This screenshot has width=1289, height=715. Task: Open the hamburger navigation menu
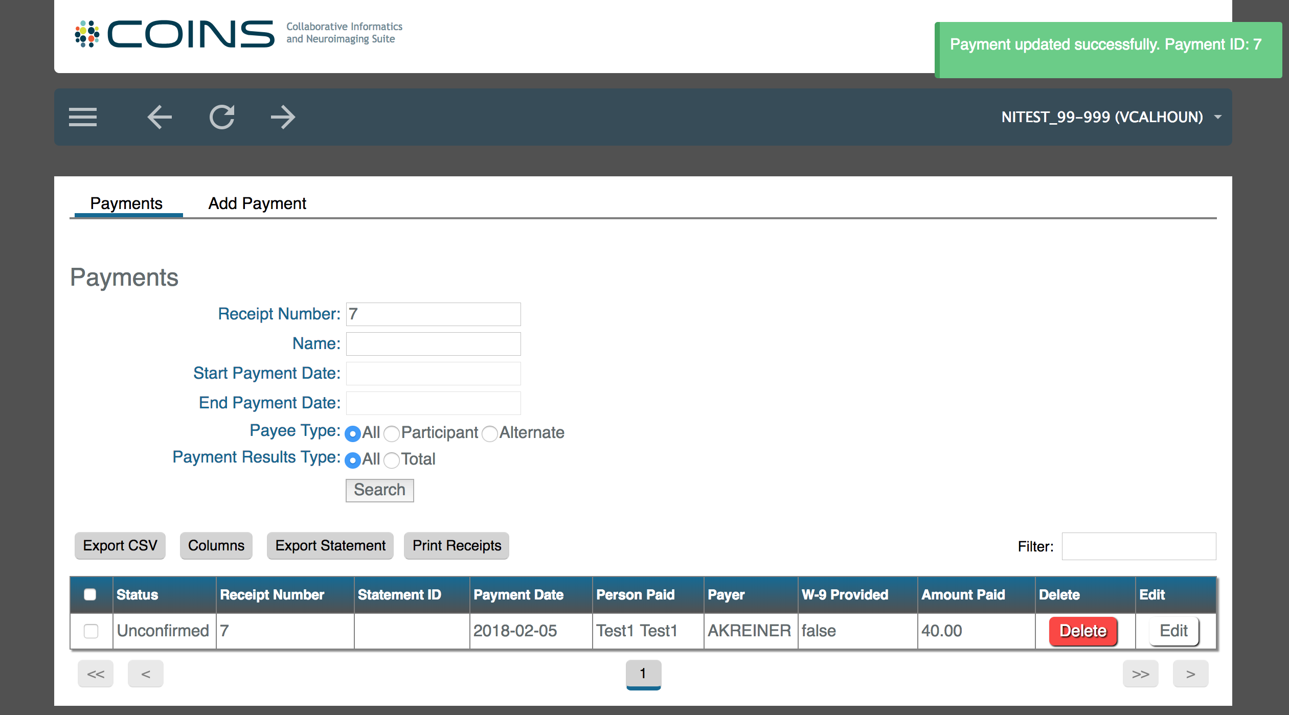point(82,117)
